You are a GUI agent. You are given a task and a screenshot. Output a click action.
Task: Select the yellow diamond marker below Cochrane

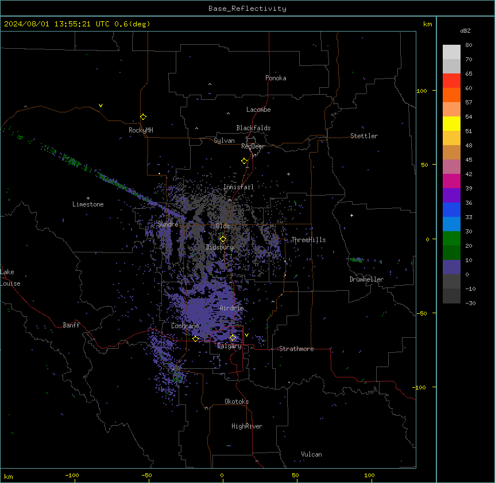click(x=195, y=338)
